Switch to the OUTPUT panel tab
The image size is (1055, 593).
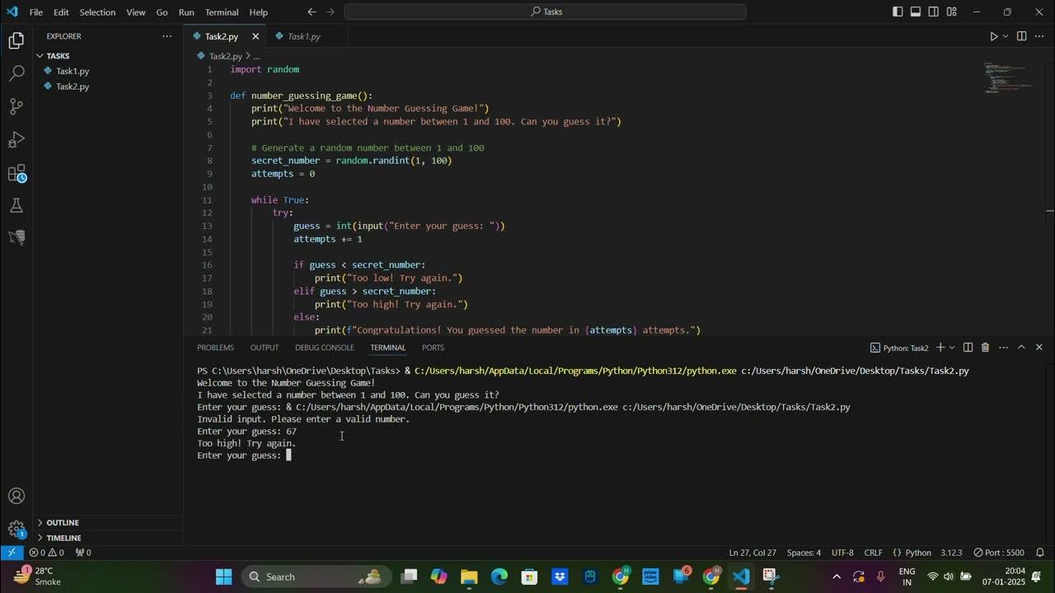click(x=265, y=348)
